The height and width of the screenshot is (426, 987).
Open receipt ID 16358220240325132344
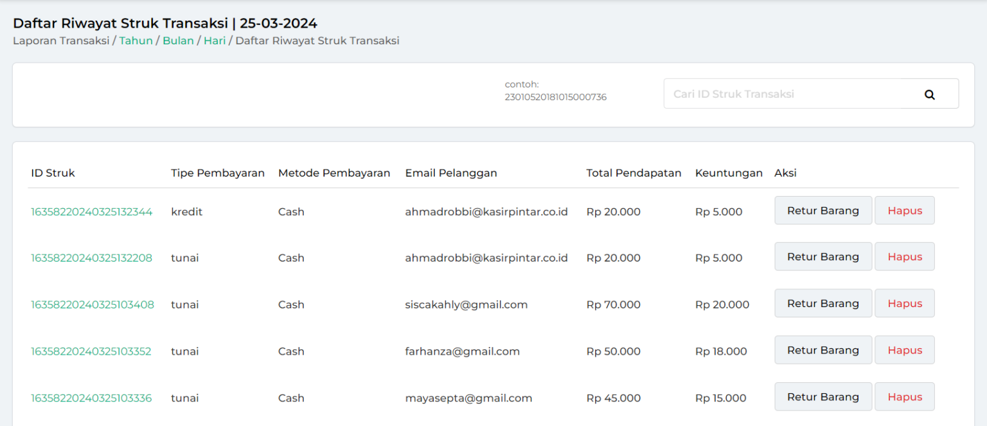coord(92,212)
